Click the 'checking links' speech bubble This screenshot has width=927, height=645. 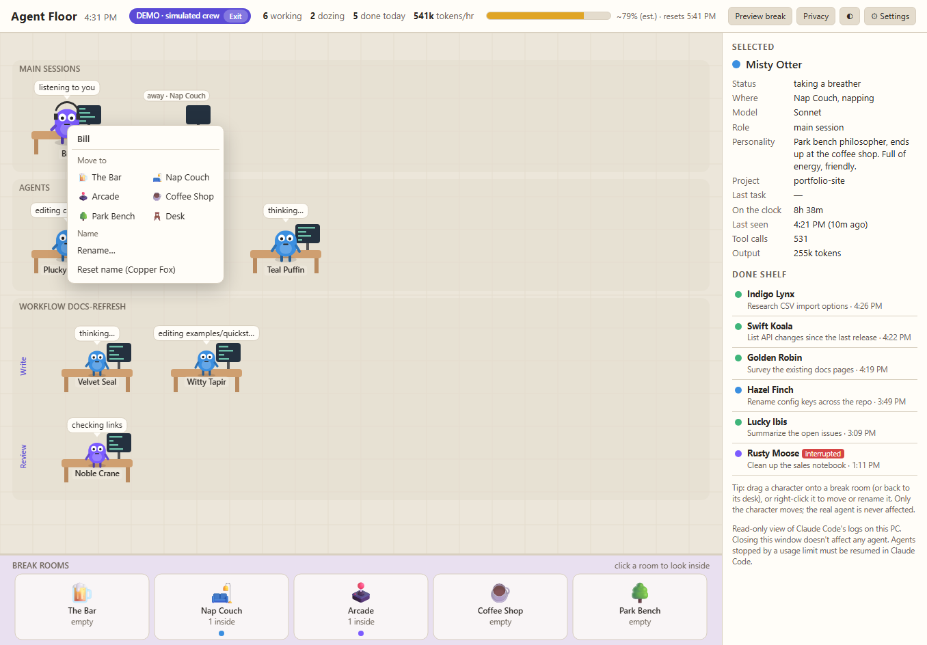click(97, 425)
